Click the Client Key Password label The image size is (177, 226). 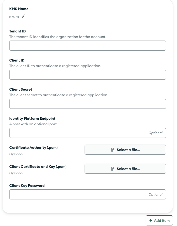coord(27,186)
